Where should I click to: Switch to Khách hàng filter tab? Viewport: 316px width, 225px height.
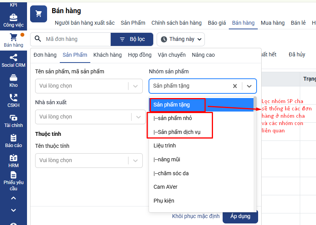107,55
